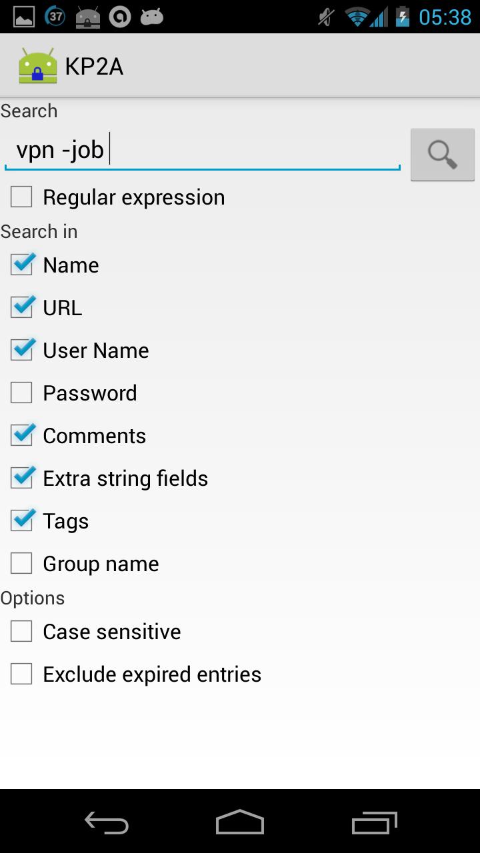Enable the Case sensitive option

click(x=21, y=632)
